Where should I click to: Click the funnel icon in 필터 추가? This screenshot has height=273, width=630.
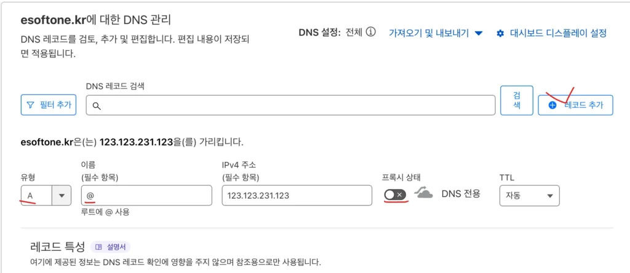[x=30, y=105]
